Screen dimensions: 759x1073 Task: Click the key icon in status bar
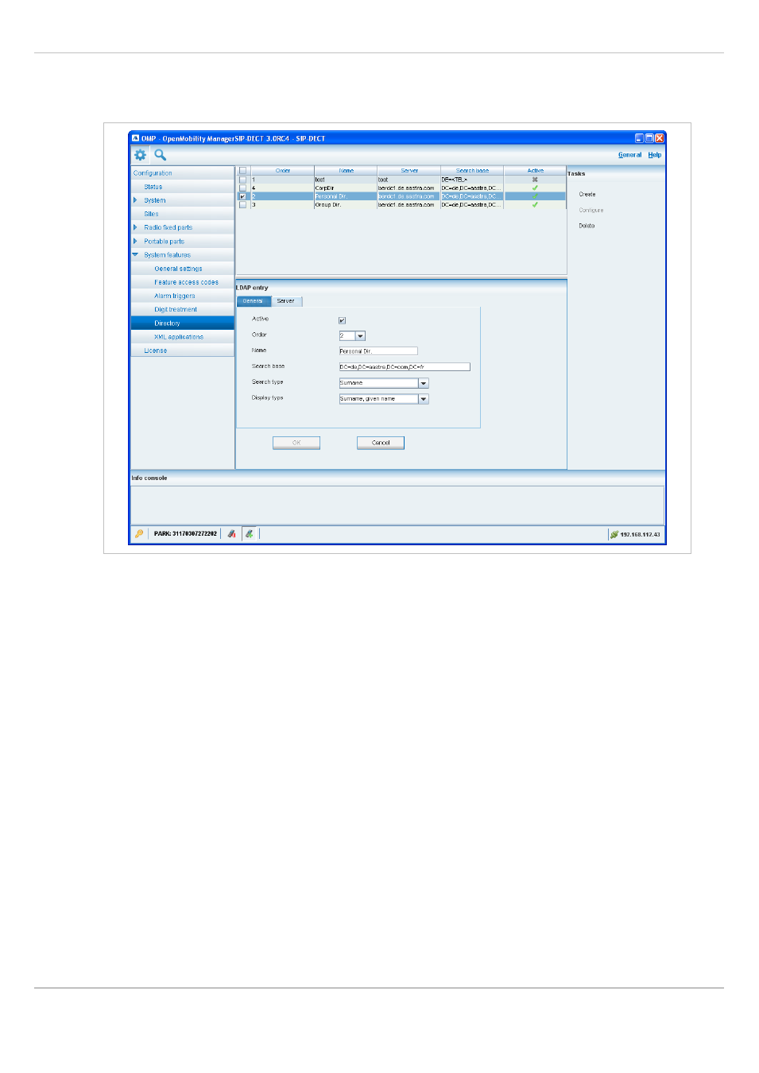[139, 534]
